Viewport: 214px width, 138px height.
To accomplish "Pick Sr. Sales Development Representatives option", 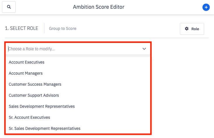I will [x=45, y=128].
